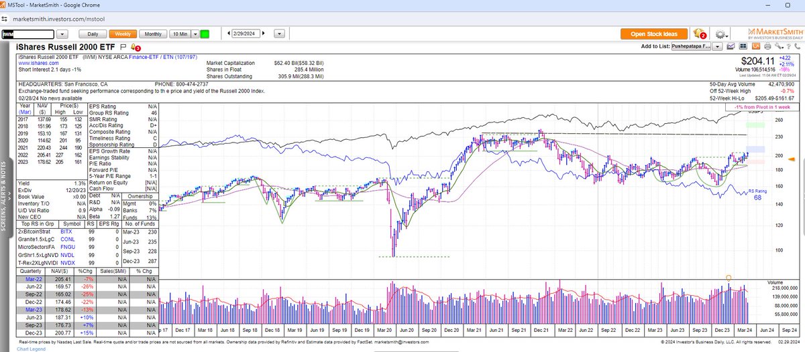Expand symbol history dropdown next to IWM
This screenshot has width=805, height=352.
pos(61,33)
